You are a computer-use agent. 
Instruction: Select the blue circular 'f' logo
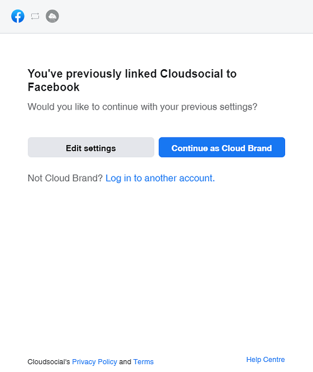click(18, 16)
